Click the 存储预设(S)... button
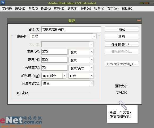This screenshot has height=128, width=154. [x=122, y=44]
